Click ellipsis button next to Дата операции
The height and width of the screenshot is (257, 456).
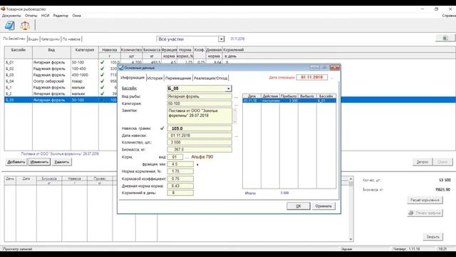pos(332,77)
